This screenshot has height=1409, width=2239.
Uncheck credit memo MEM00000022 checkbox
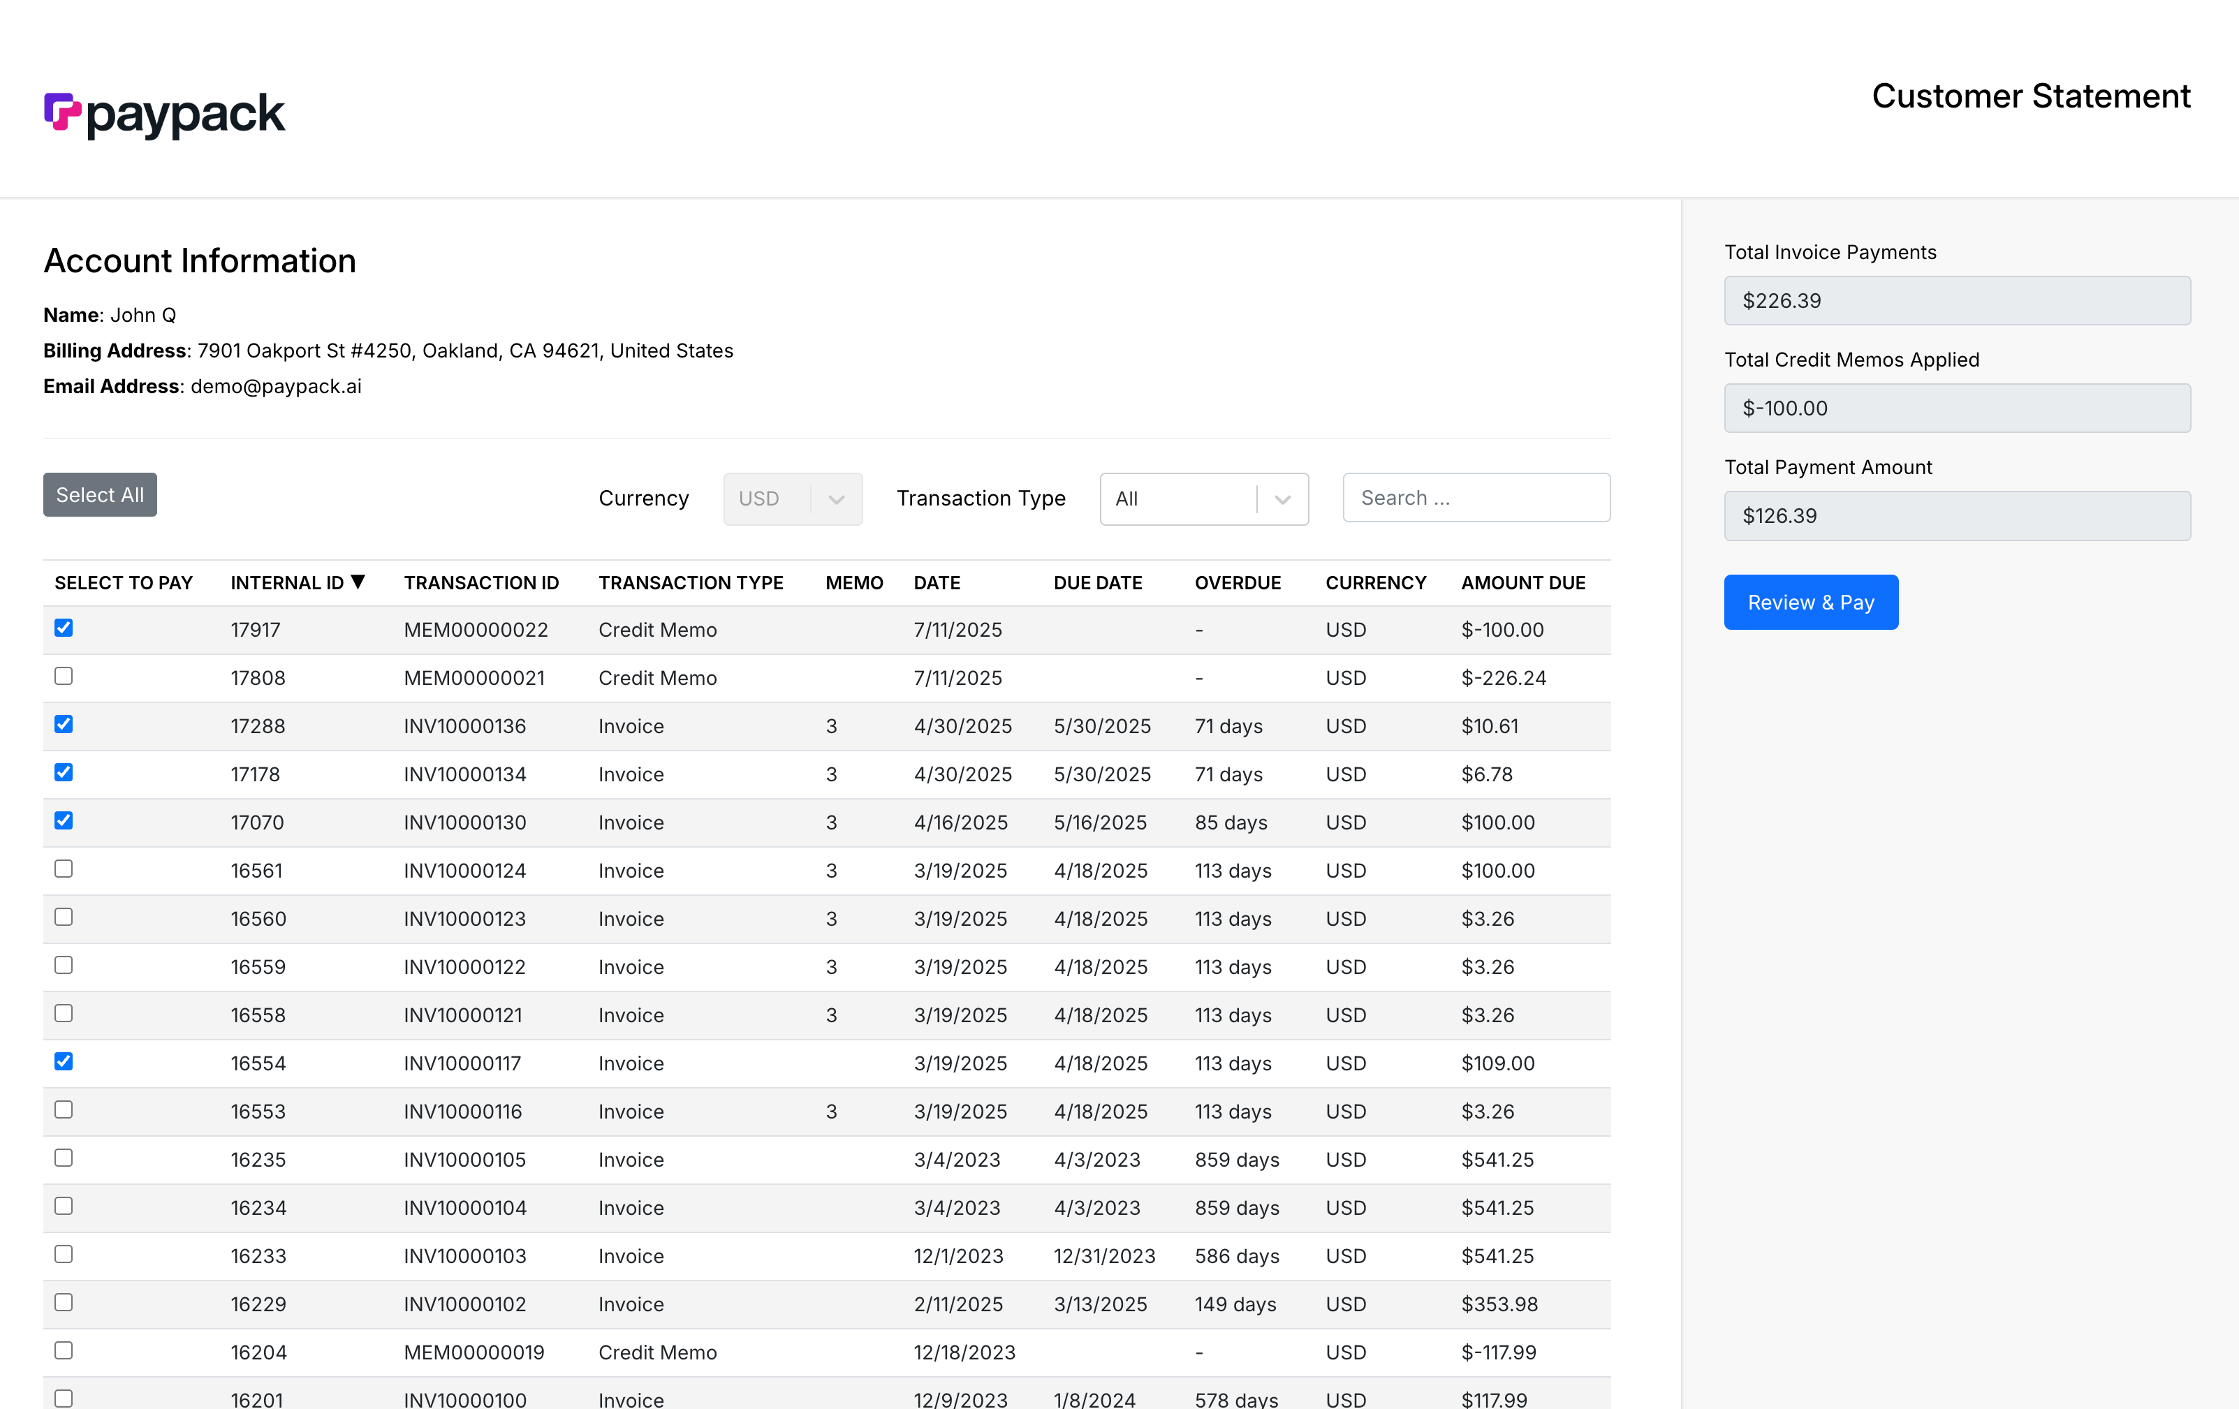pyautogui.click(x=64, y=628)
